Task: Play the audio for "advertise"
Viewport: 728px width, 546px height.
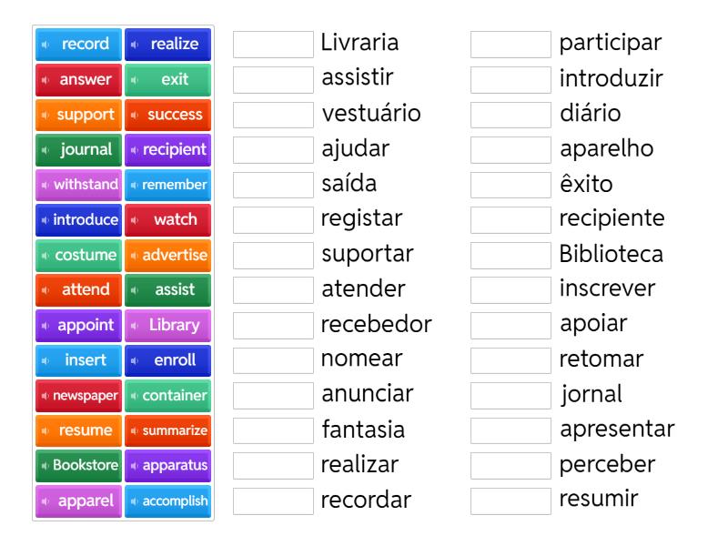Action: 134,255
